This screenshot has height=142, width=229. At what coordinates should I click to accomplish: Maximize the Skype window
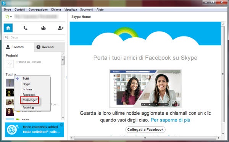213,2
